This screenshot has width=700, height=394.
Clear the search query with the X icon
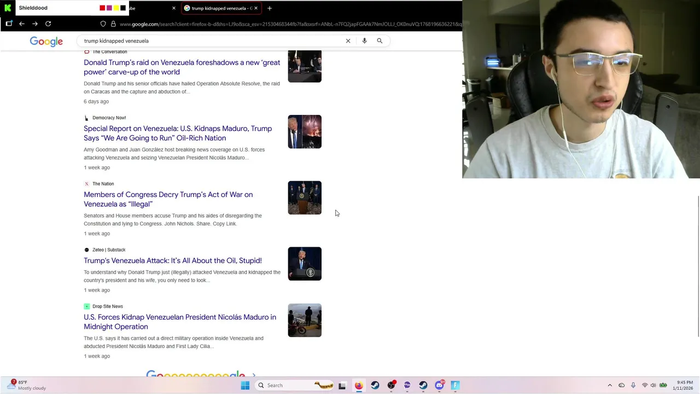tap(348, 40)
